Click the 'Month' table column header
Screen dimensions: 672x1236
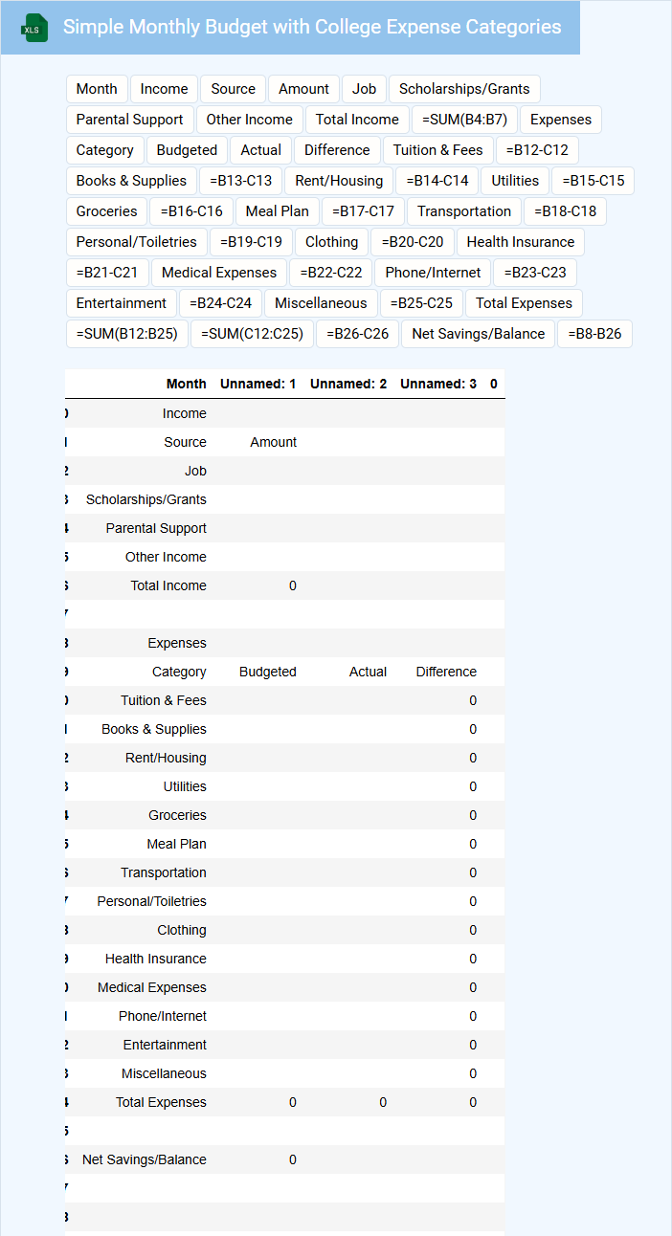[186, 384]
